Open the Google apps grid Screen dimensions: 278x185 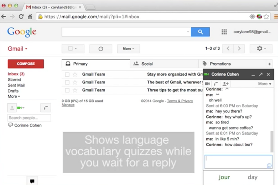[224, 32]
